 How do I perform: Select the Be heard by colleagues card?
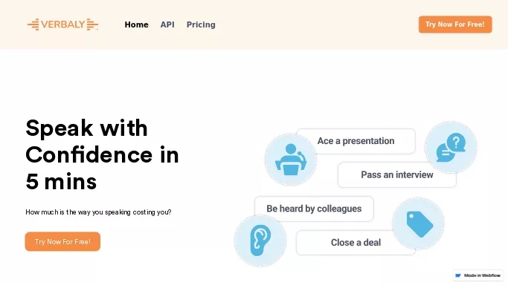pyautogui.click(x=314, y=209)
